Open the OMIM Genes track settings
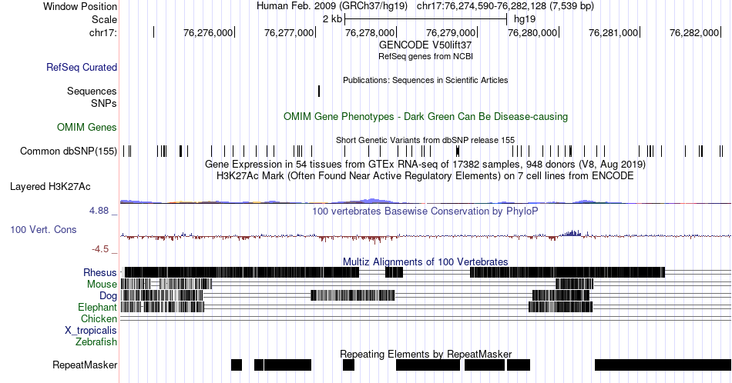The height and width of the screenshot is (383, 732). coord(86,127)
